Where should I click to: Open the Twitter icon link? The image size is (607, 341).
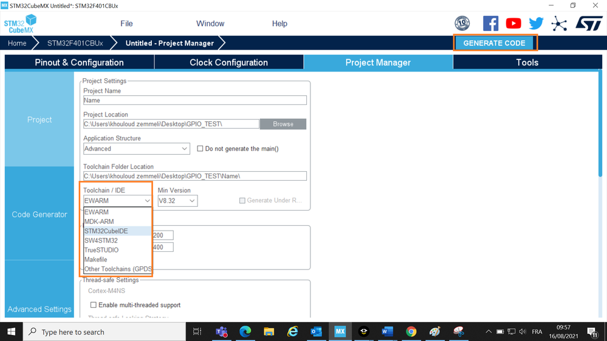[x=536, y=23]
